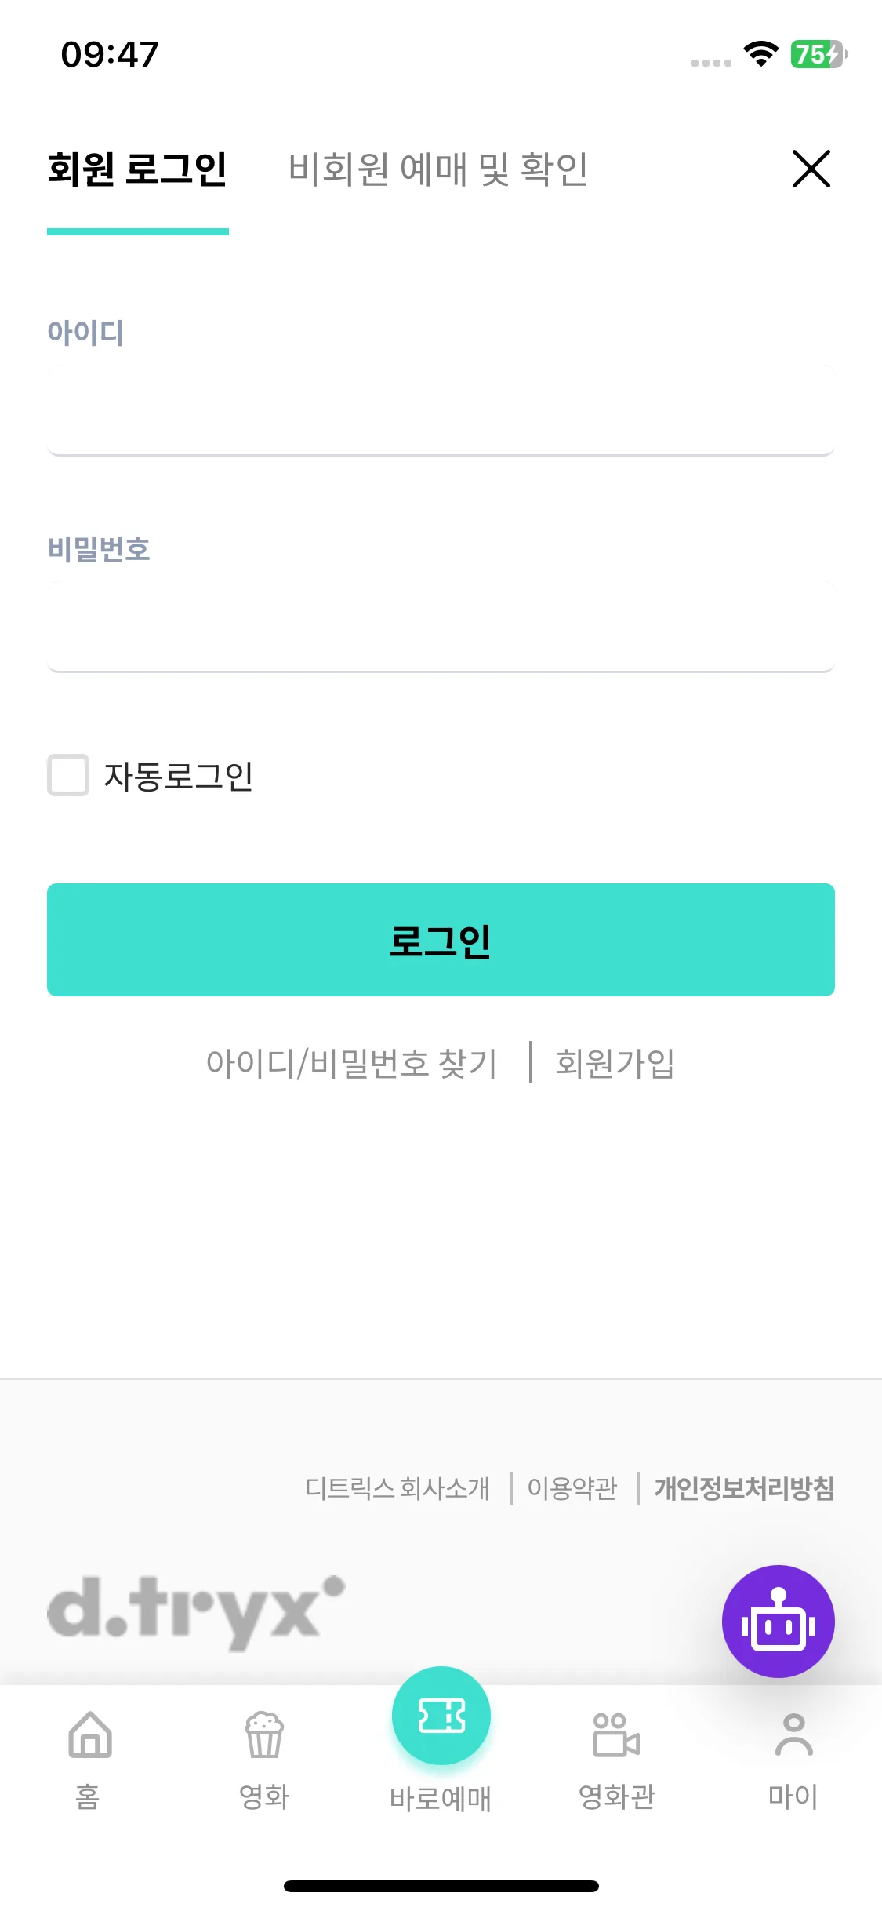This screenshot has width=882, height=1911.
Task: Tap the d.tryx logo in footer
Action: pyautogui.click(x=196, y=1613)
